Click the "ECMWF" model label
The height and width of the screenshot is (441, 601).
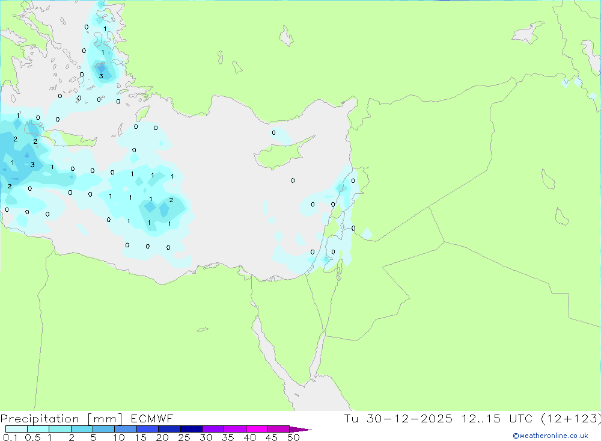point(152,418)
